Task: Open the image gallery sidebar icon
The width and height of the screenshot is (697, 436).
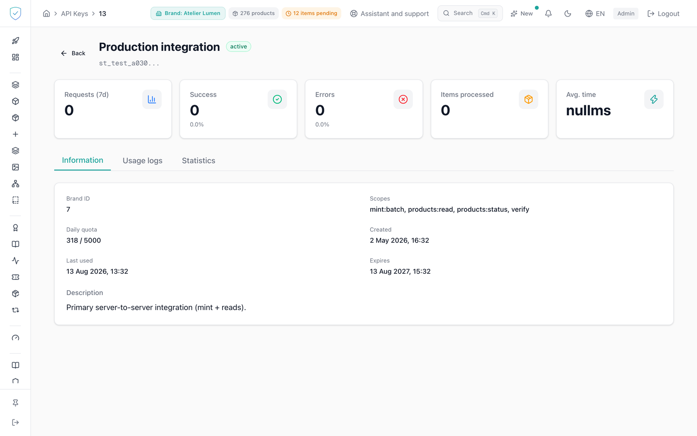Action: 15,167
